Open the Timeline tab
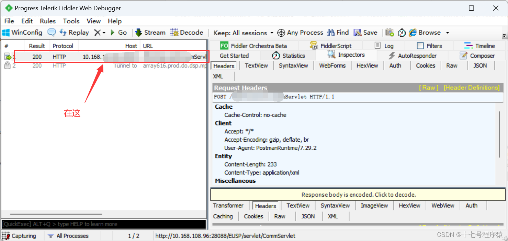 coord(479,46)
